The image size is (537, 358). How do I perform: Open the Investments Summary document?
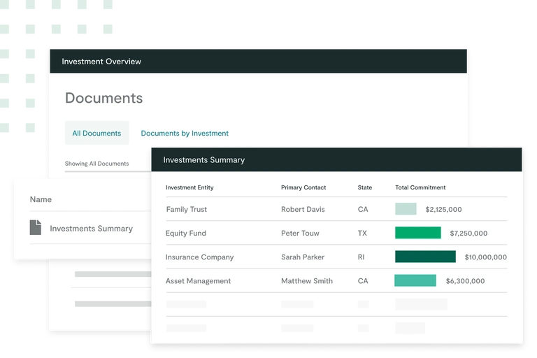[x=91, y=229]
